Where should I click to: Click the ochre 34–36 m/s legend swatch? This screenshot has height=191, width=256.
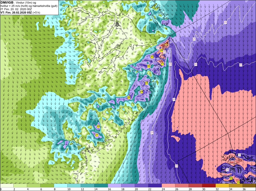coord(236,185)
